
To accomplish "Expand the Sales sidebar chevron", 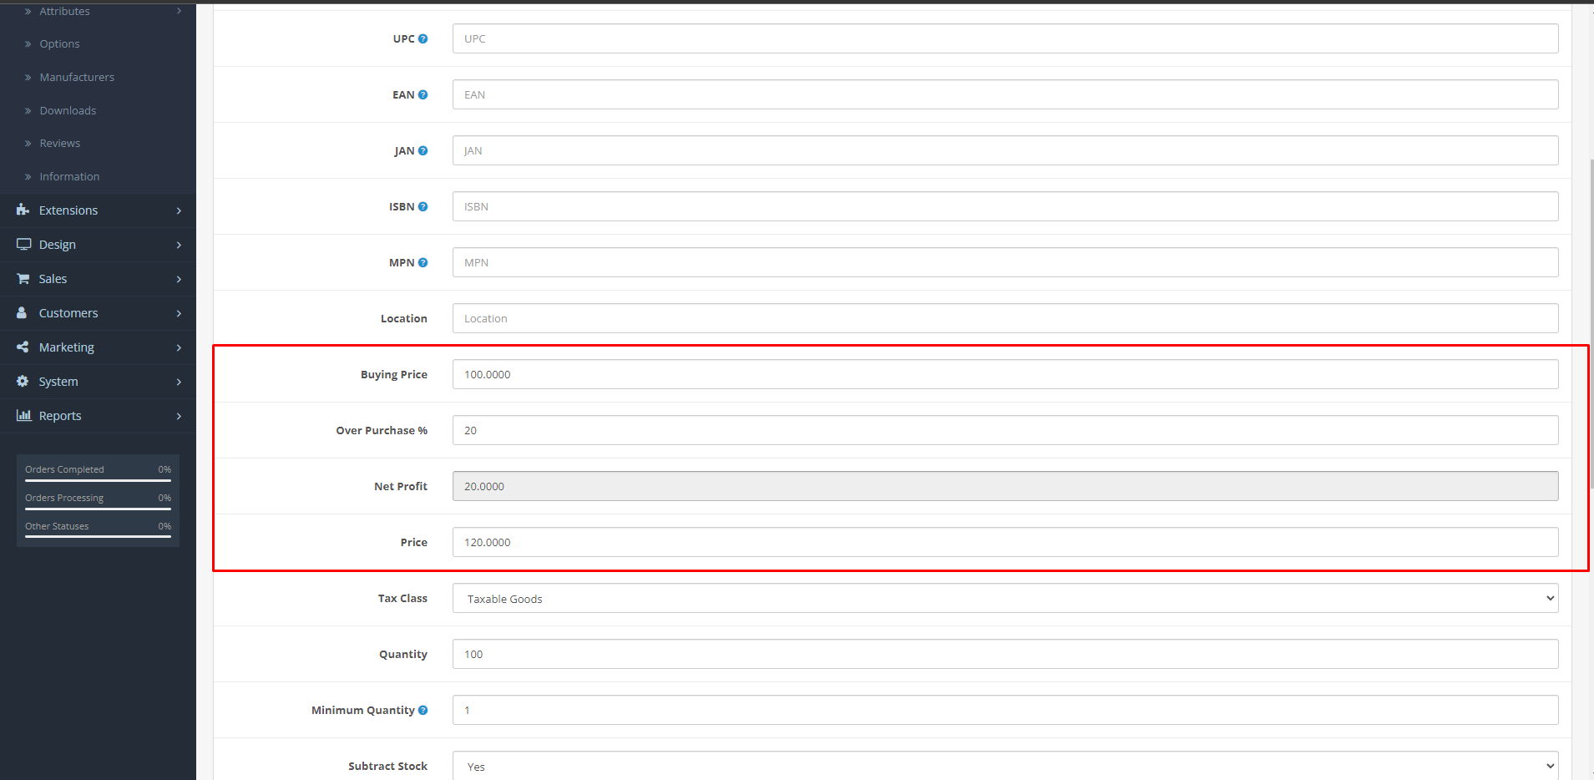I will click(x=178, y=278).
